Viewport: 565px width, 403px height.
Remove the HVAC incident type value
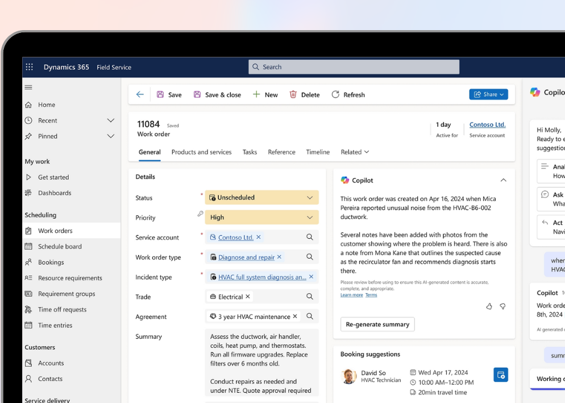[x=311, y=277]
